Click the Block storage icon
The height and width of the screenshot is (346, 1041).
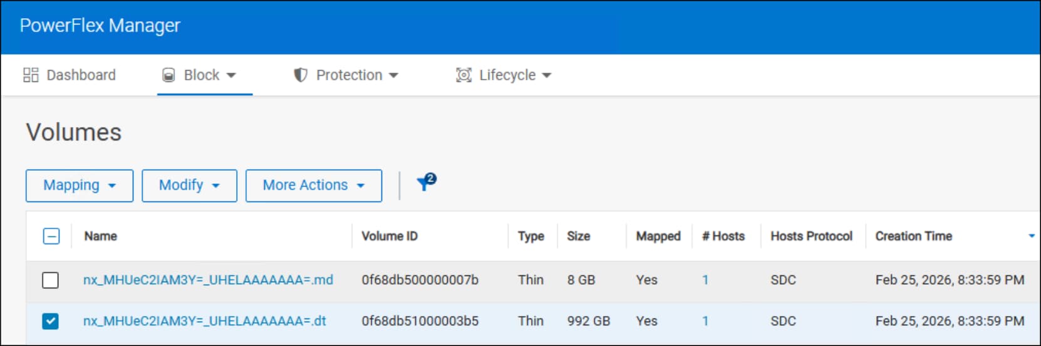pyautogui.click(x=168, y=75)
